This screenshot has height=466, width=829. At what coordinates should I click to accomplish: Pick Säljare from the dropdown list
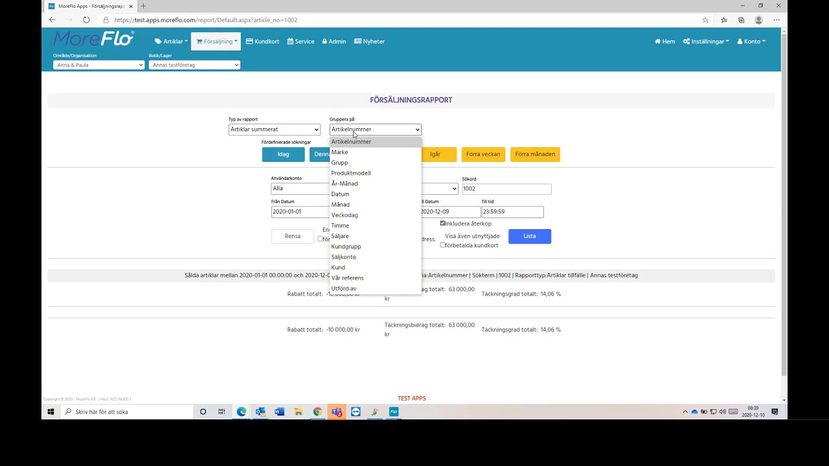376,236
